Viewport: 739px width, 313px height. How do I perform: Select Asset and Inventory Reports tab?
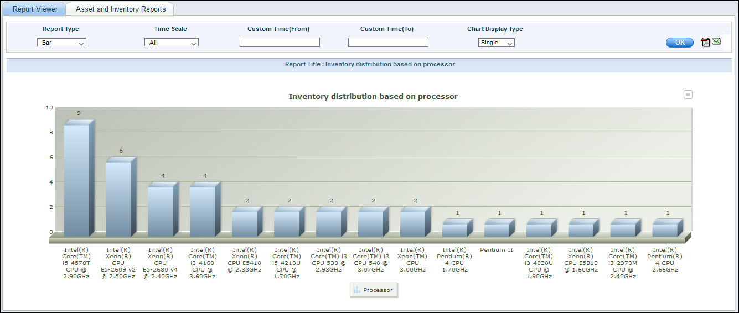tap(121, 9)
